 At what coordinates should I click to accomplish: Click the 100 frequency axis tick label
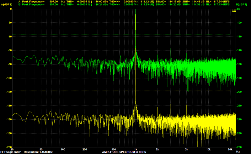tap(63, 149)
